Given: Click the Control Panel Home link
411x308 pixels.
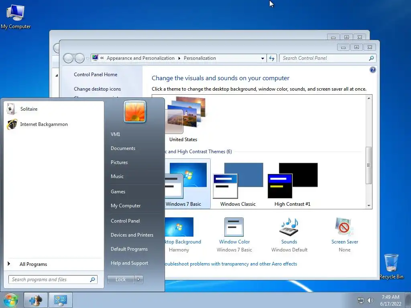Looking at the screenshot, I should click(x=96, y=75).
